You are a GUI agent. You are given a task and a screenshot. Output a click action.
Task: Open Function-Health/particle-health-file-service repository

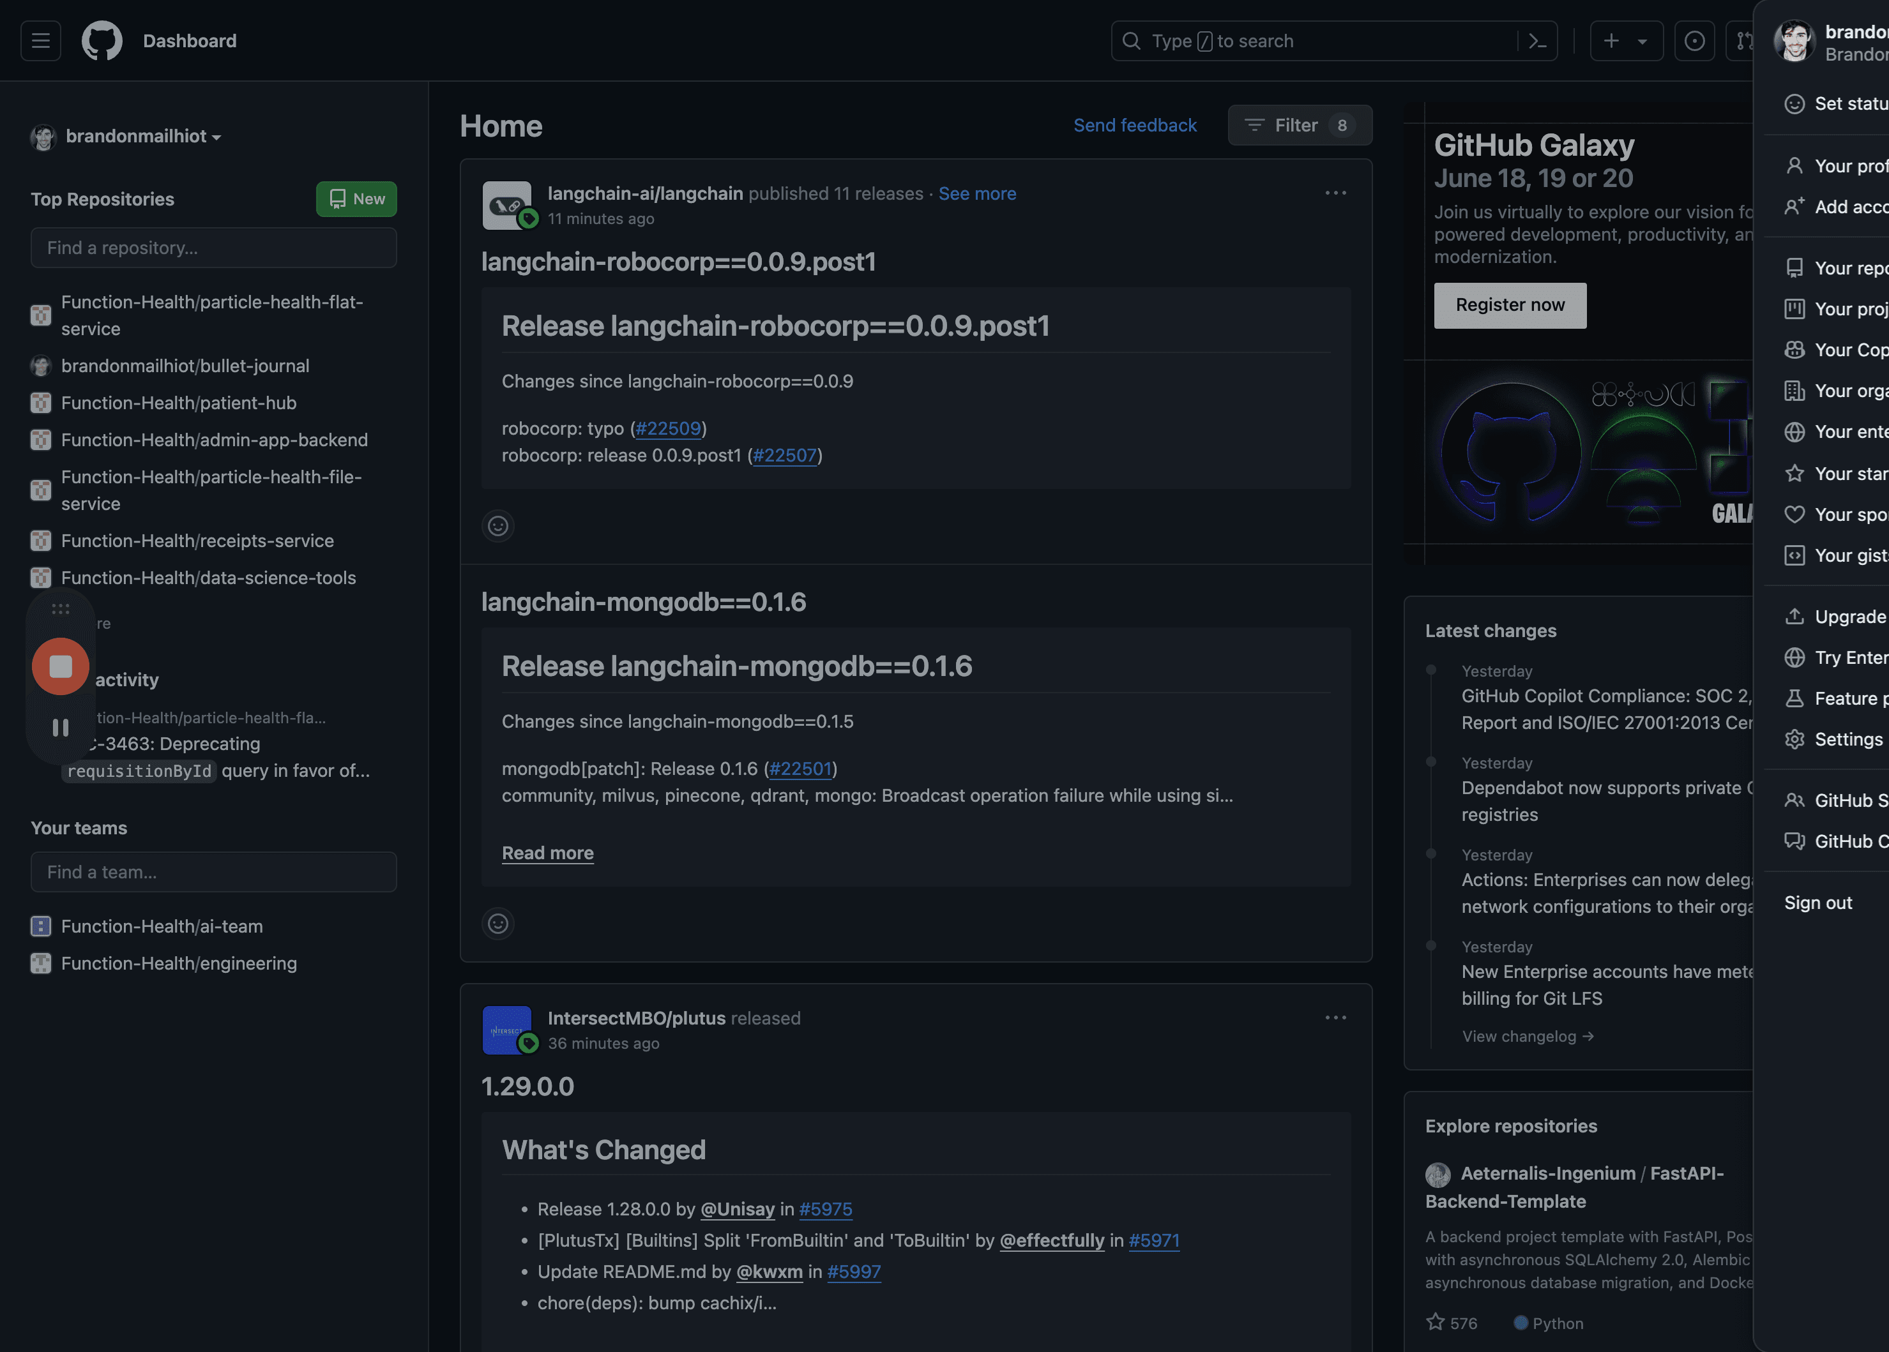tap(211, 490)
